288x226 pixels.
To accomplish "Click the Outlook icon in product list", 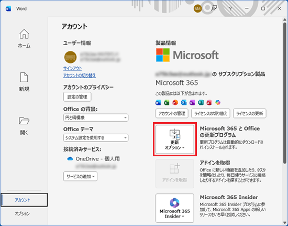I will [184, 102].
